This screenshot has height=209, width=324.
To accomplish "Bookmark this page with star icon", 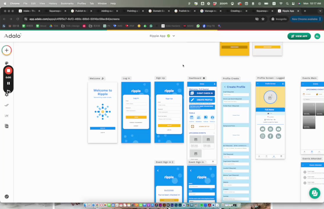I will (x=263, y=19).
